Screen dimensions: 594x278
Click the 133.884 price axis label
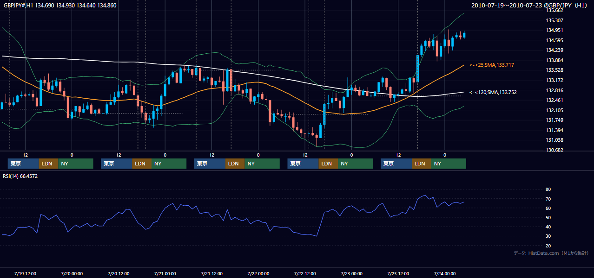(x=554, y=60)
